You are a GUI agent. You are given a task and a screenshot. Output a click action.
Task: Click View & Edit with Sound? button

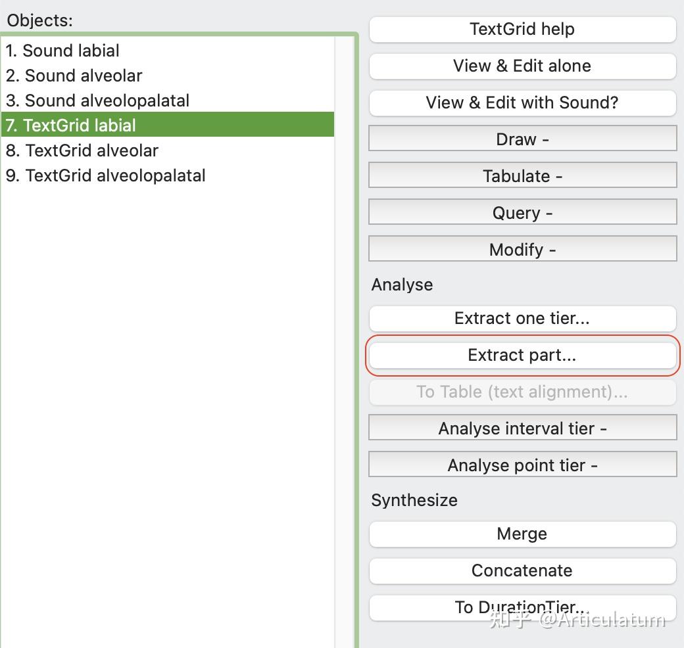point(522,103)
